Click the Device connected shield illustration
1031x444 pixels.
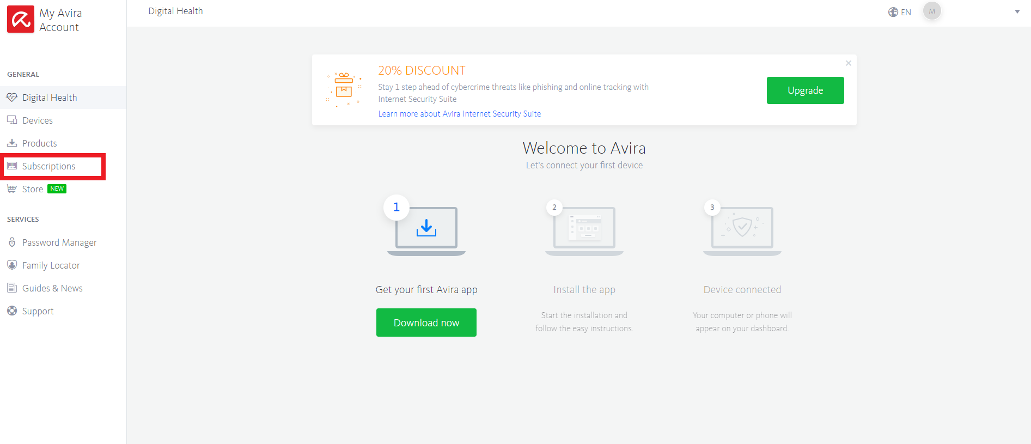[x=742, y=231]
